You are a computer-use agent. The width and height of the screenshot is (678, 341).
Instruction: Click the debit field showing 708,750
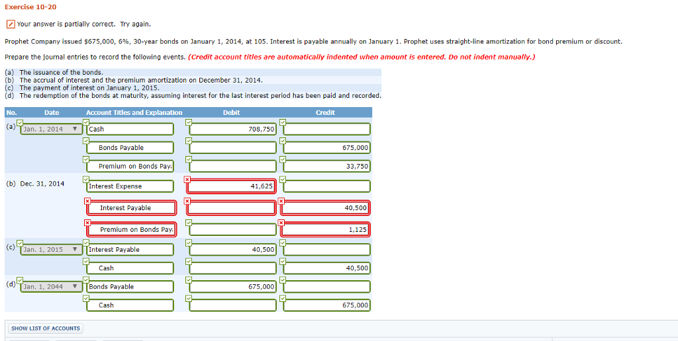(x=232, y=129)
